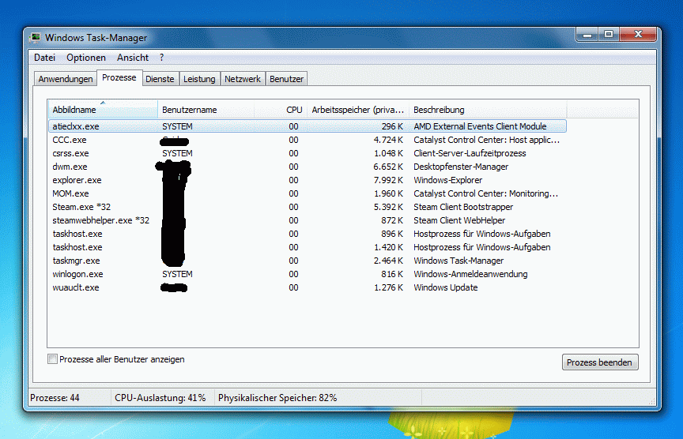683x439 pixels.
Task: Click the Task-Manager title bar icon
Action: click(x=36, y=37)
